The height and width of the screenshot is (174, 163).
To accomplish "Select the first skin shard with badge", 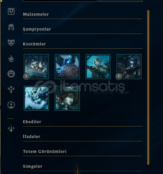I will point(36,67).
